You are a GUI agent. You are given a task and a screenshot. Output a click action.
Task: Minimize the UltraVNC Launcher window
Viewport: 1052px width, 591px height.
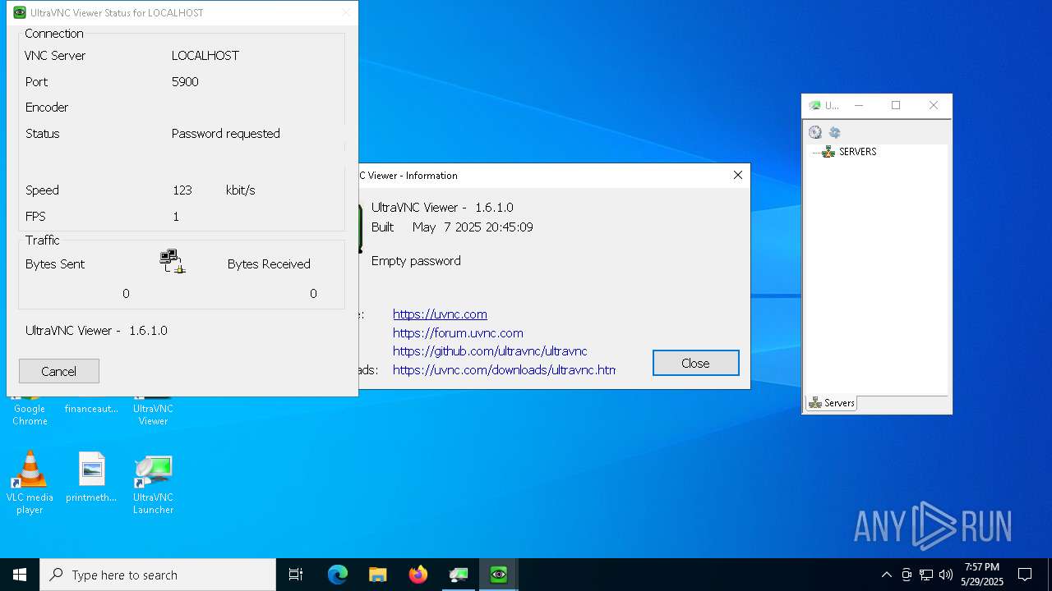pyautogui.click(x=859, y=105)
